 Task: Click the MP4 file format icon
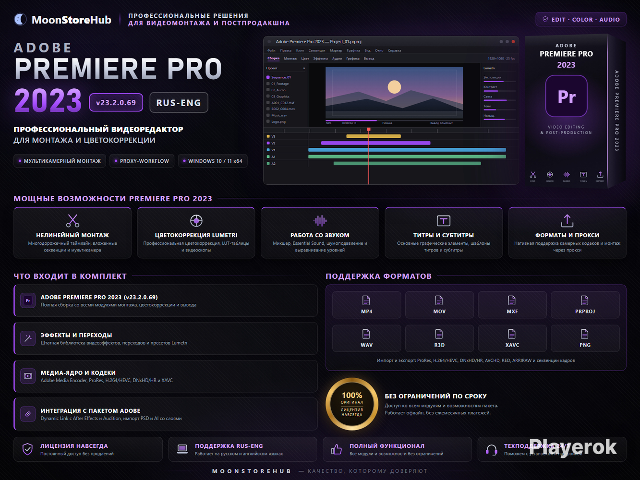pos(366,300)
